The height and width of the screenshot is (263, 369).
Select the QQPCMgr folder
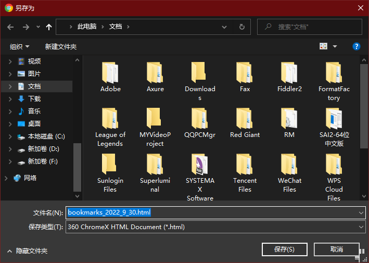tap(200, 122)
